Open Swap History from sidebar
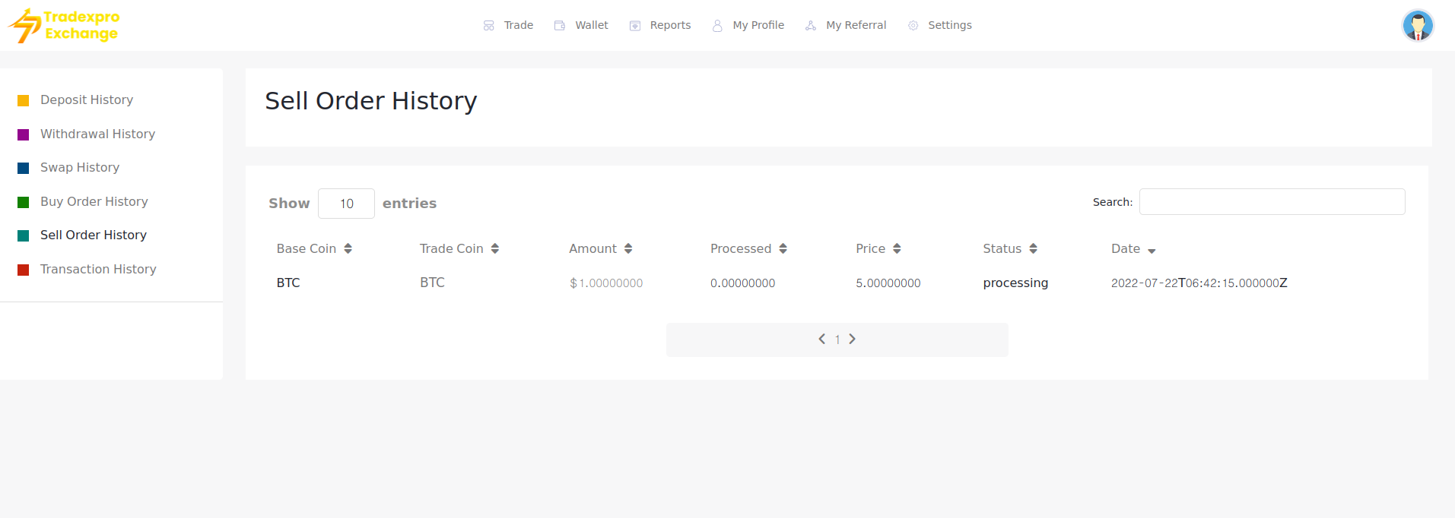 [x=80, y=167]
